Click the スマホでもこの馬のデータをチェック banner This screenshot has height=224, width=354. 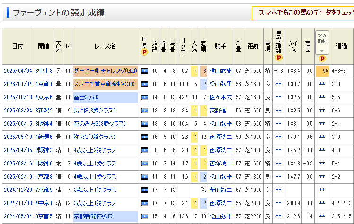point(303,13)
